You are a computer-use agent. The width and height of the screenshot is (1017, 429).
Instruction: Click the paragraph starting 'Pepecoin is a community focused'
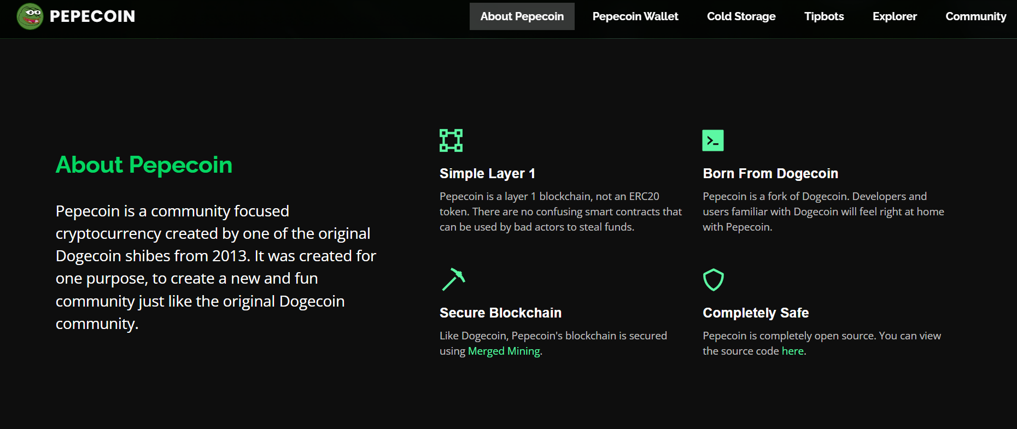coord(216,267)
